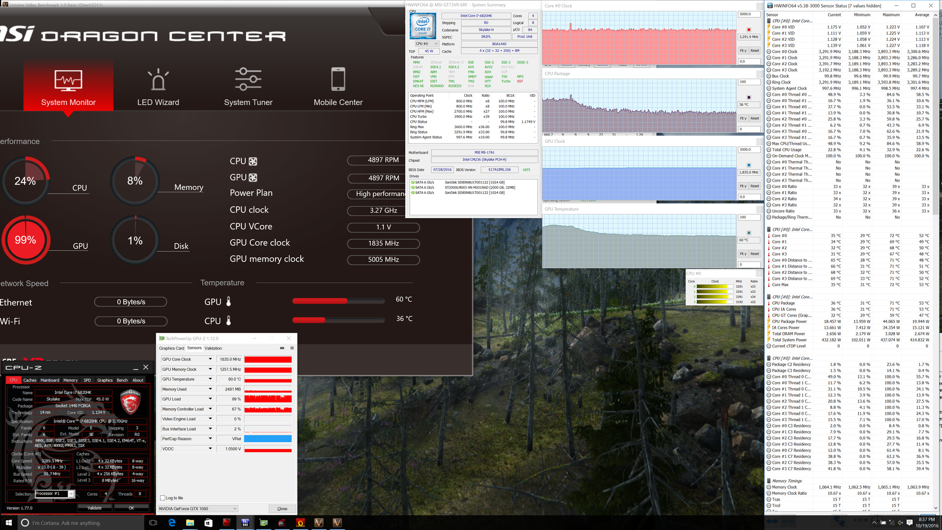Image resolution: width=942 pixels, height=530 pixels.
Task: Click the GPU-Z screenshot camera icon
Action: 282,348
